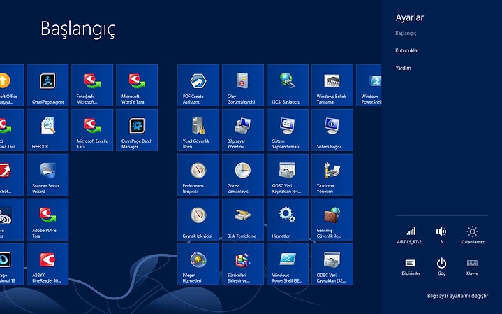This screenshot has width=502, height=314.
Task: Open the OmniPage Agent tile
Action: [x=47, y=85]
